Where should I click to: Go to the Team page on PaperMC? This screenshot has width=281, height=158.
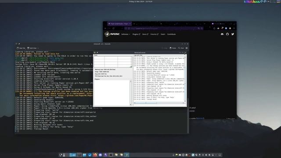pyautogui.click(x=163, y=34)
